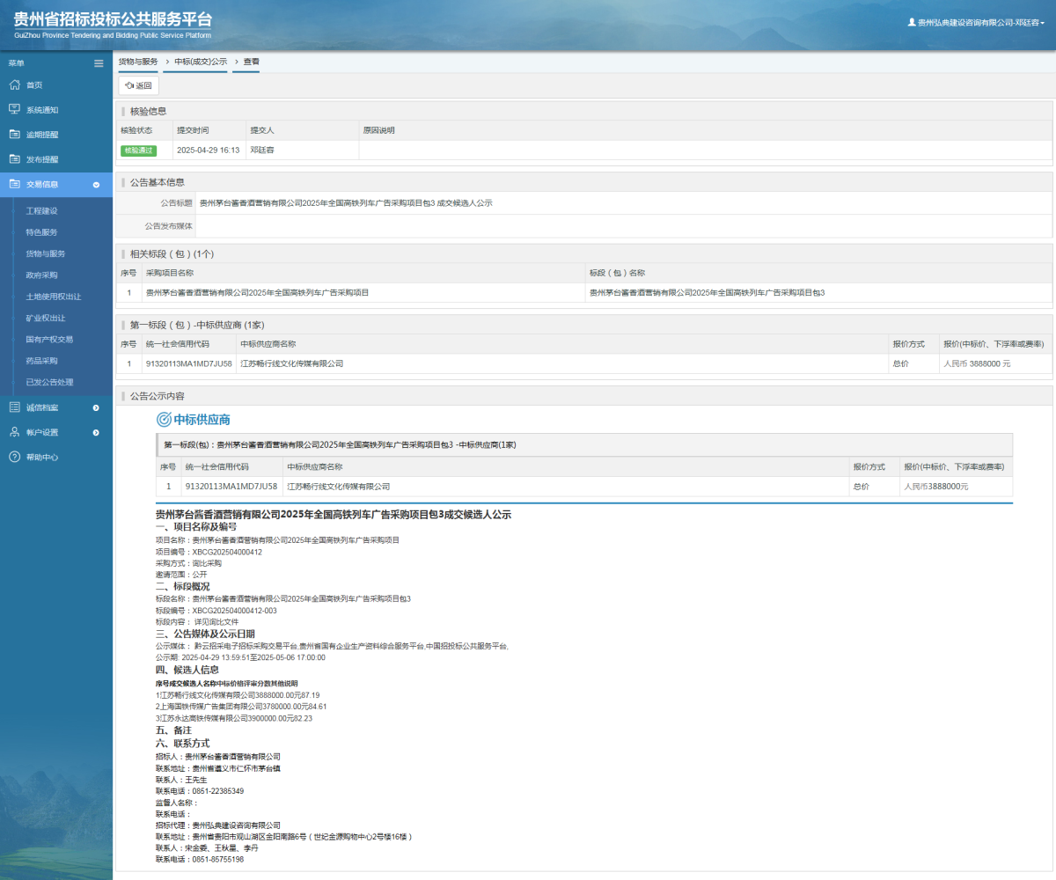Click 中标(成交)公示 breadcrumb link
The height and width of the screenshot is (880, 1056).
click(200, 62)
